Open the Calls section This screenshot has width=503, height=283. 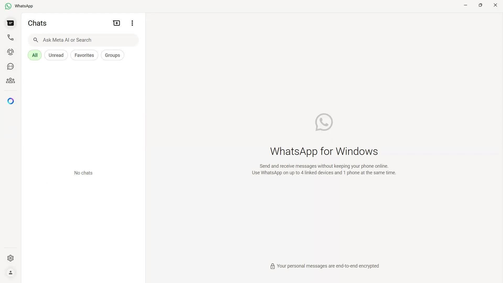click(10, 37)
